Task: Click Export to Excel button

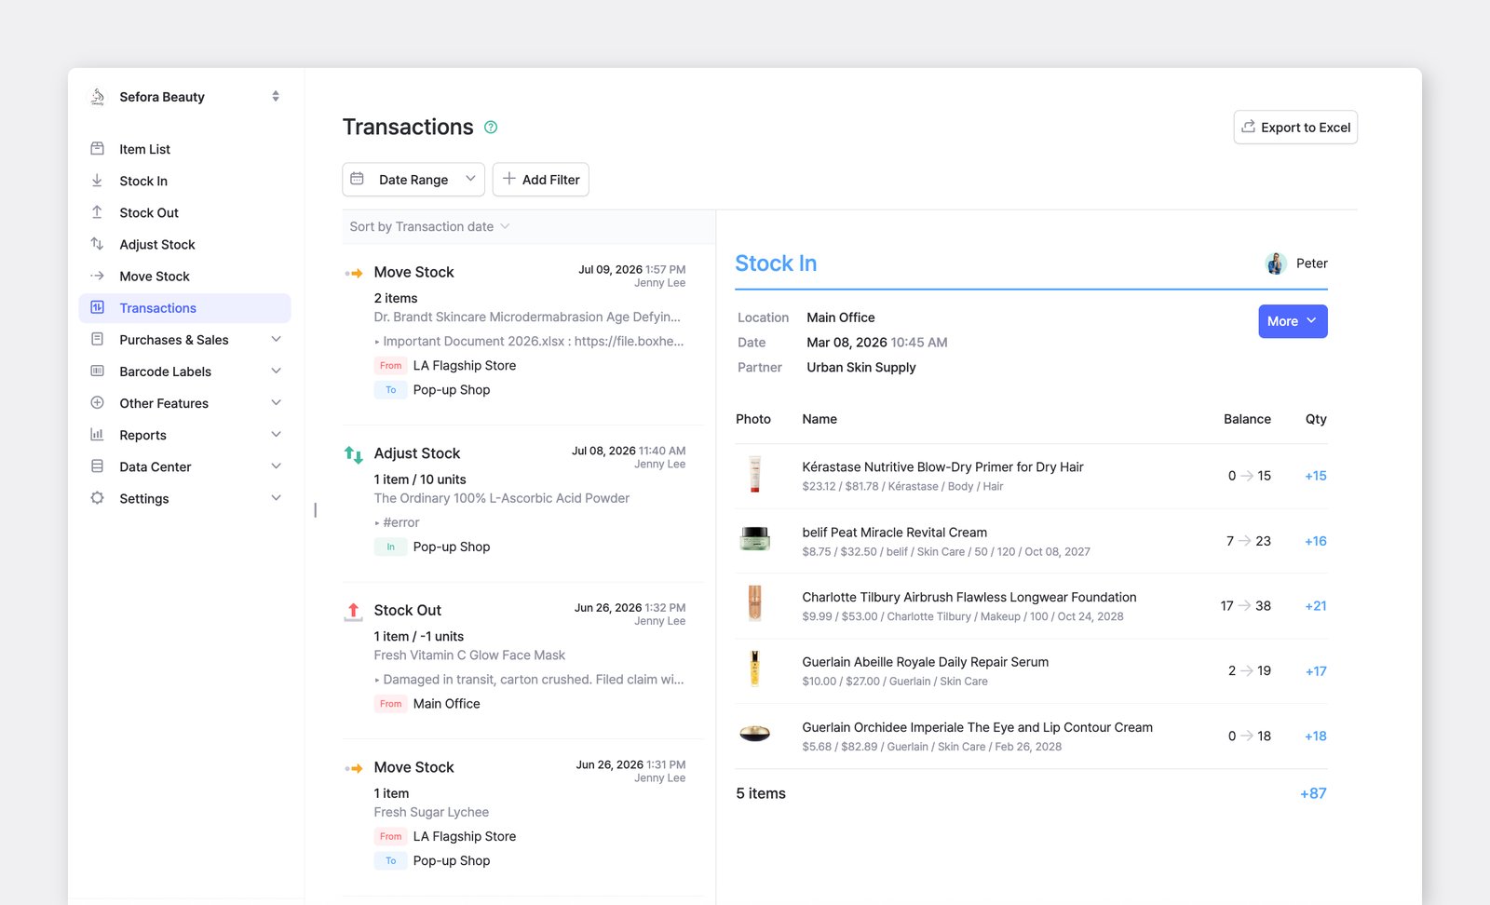Action: 1295,128
